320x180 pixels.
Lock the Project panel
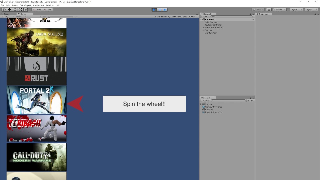click(x=250, y=98)
